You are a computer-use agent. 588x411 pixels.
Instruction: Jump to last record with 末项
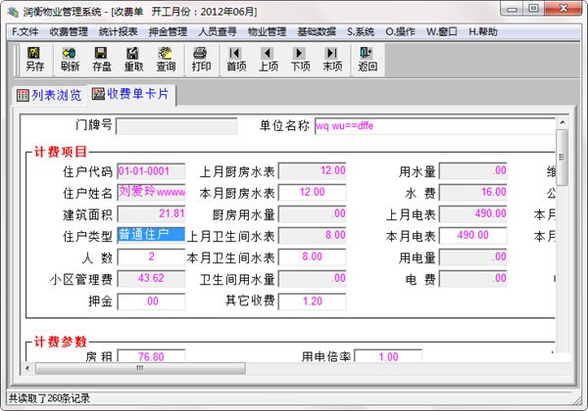point(332,60)
